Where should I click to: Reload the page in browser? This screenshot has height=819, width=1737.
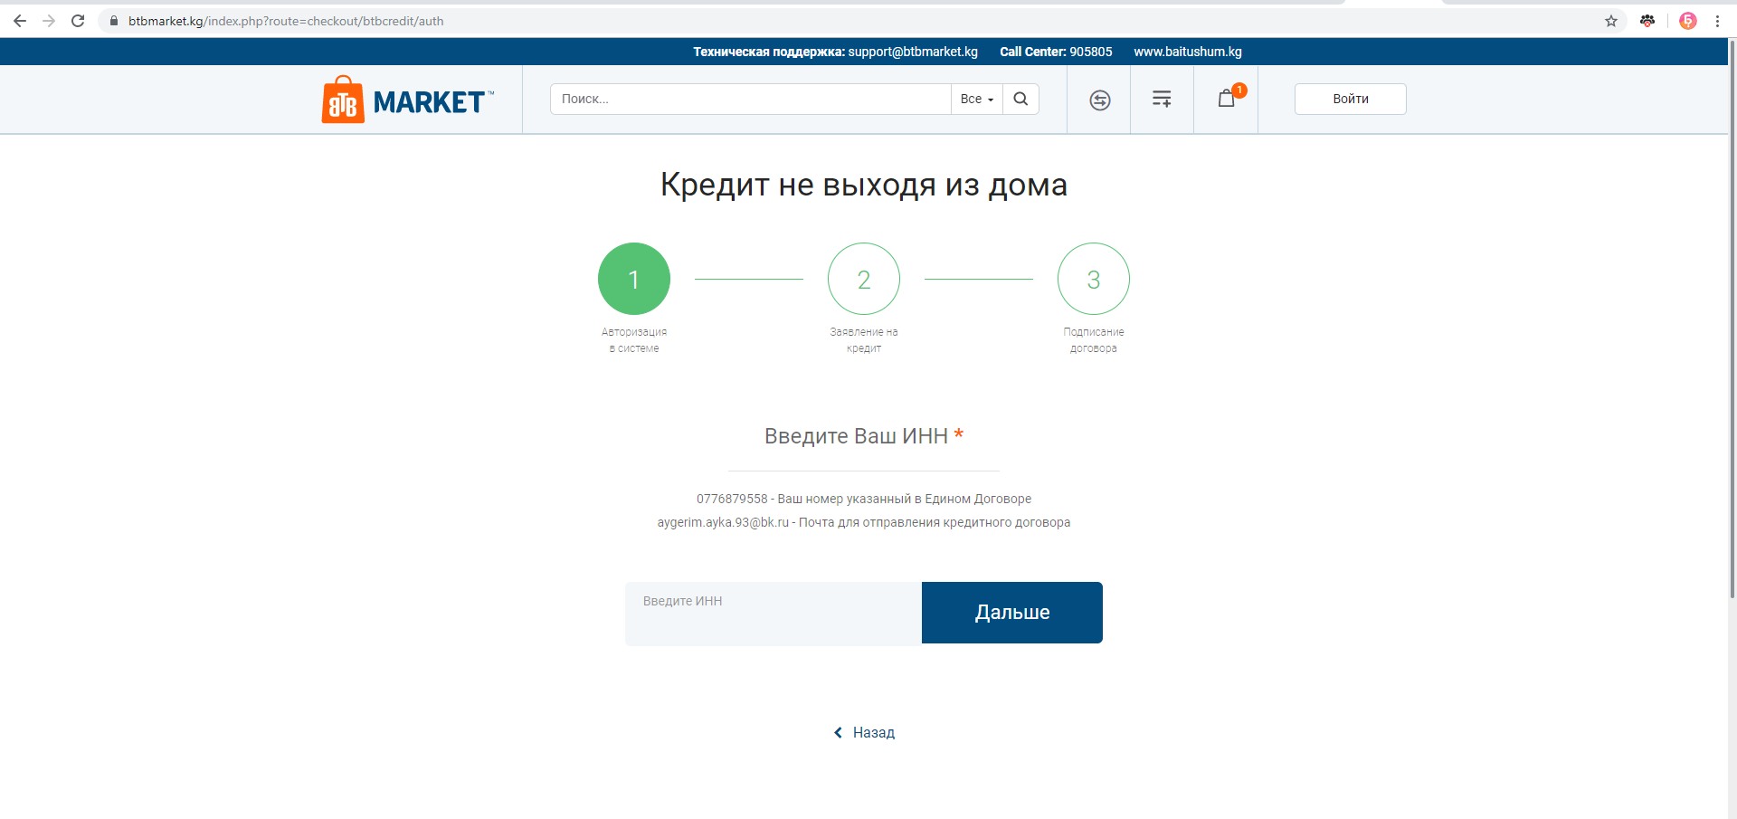[78, 21]
